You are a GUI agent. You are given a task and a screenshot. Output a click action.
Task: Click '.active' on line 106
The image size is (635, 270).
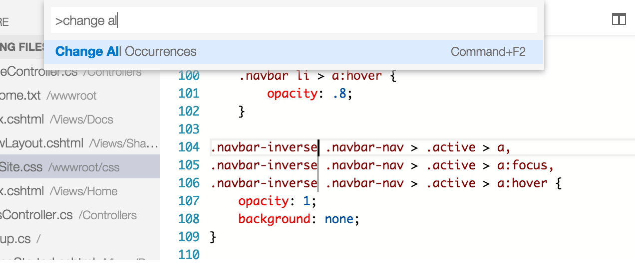pos(451,183)
